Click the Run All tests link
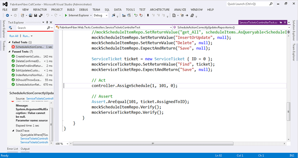 [x=14, y=36]
